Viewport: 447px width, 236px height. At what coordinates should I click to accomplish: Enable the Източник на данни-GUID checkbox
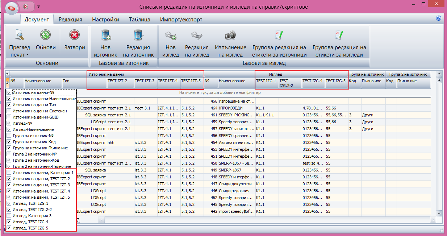coord(9,117)
